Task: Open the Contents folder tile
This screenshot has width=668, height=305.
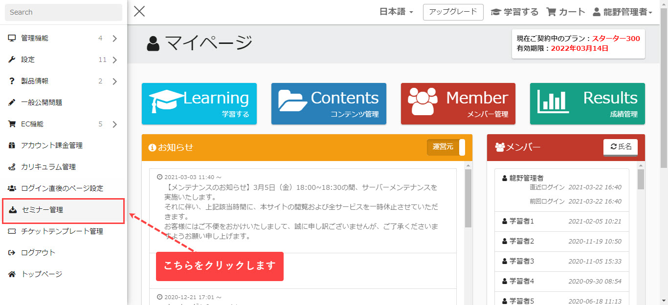Action: coord(329,103)
